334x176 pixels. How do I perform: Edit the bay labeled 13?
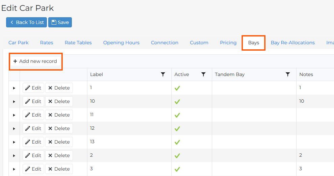[33, 142]
